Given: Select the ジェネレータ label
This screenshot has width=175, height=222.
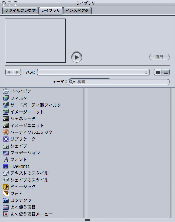Looking at the screenshot, I should click(x=23, y=119).
